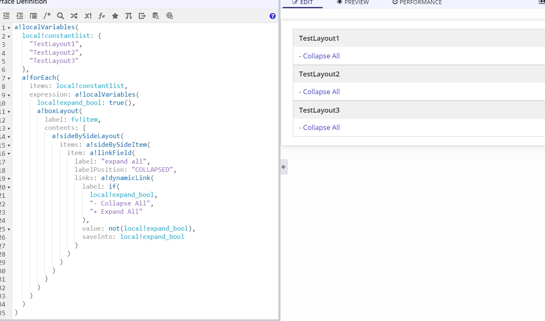The height and width of the screenshot is (321, 545).
Task: Click the x! local variable icon
Action: 88,16
